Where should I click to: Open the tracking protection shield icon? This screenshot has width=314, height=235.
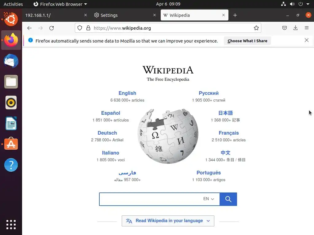[x=80, y=28]
